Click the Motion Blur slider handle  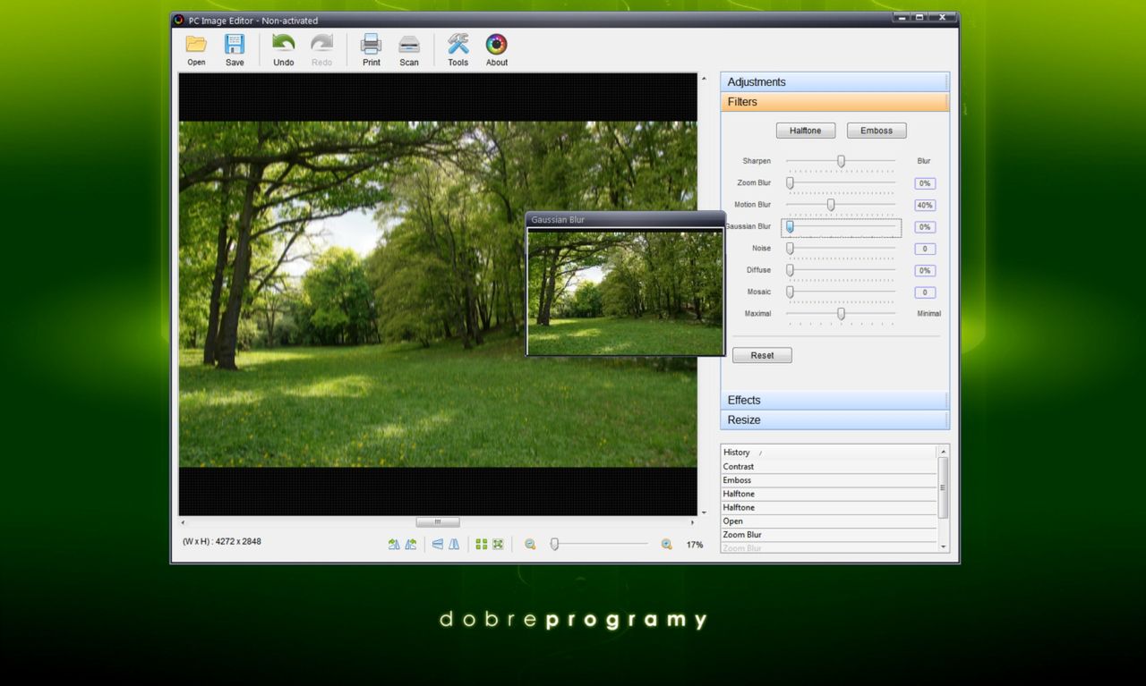(x=831, y=205)
